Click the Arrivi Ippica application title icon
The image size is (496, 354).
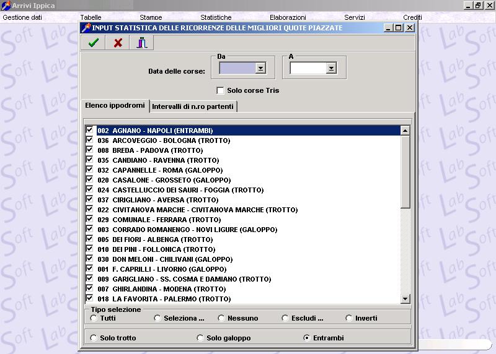coord(6,6)
